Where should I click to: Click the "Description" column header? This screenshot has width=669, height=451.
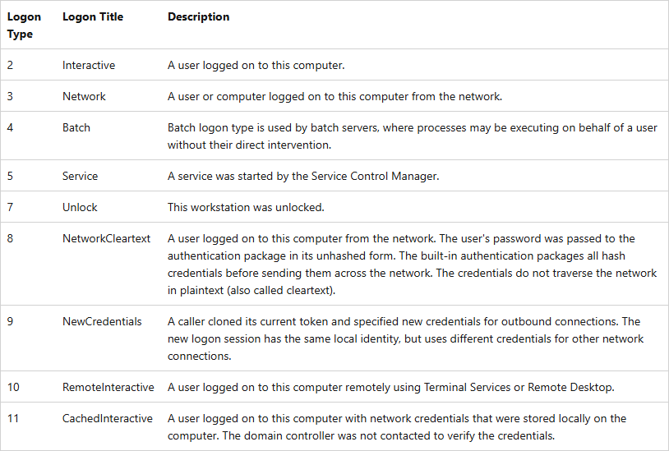pos(199,17)
